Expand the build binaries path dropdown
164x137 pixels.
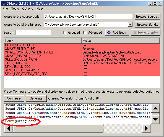(130, 25)
